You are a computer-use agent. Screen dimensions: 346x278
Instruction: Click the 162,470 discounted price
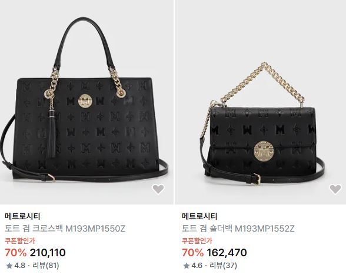pos(227,253)
